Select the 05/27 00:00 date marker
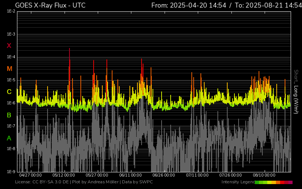Screen dimensions: 302x189 [x=97, y=175]
